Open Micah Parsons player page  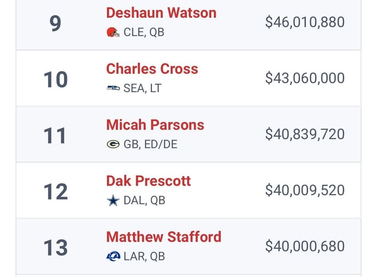pos(155,125)
